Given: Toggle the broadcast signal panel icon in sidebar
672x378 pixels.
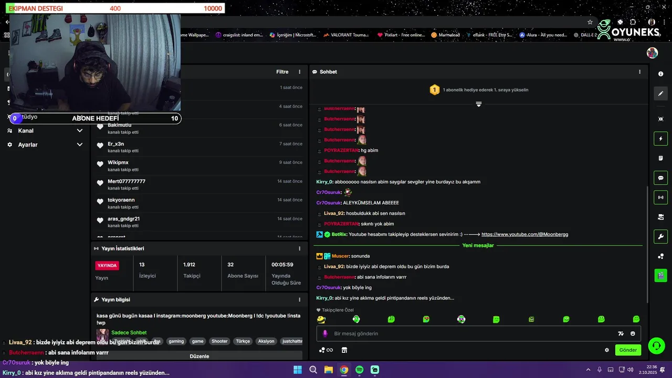Looking at the screenshot, I should tap(660, 197).
